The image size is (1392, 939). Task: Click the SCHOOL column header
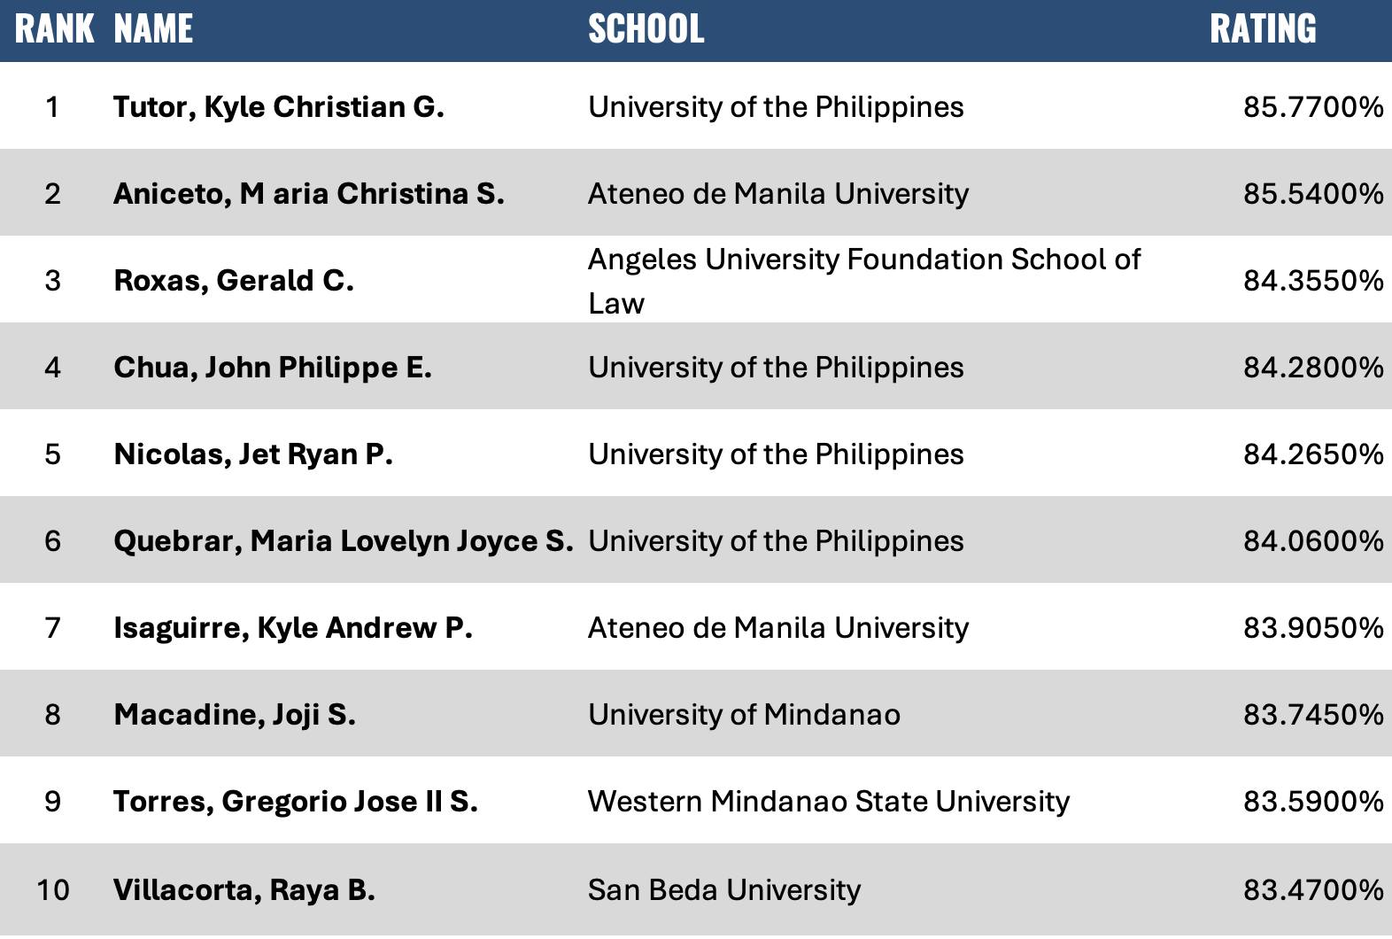pos(646,29)
